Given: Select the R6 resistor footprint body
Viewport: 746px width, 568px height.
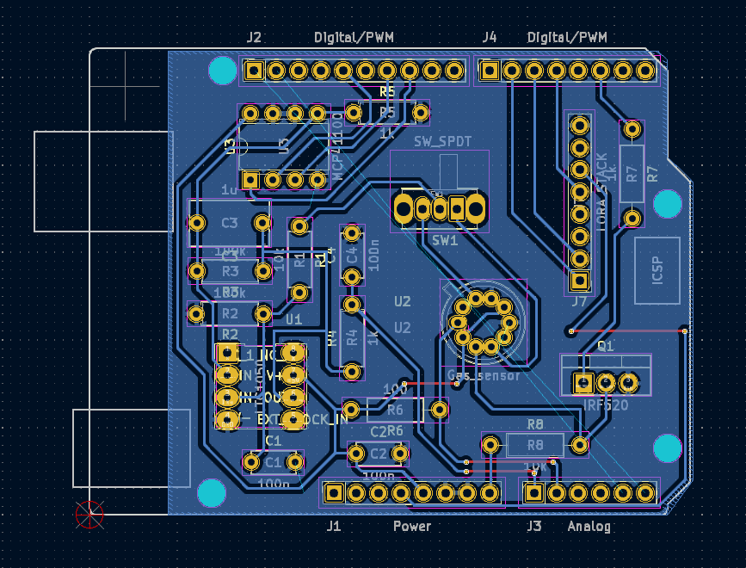Looking at the screenshot, I should click(x=395, y=410).
